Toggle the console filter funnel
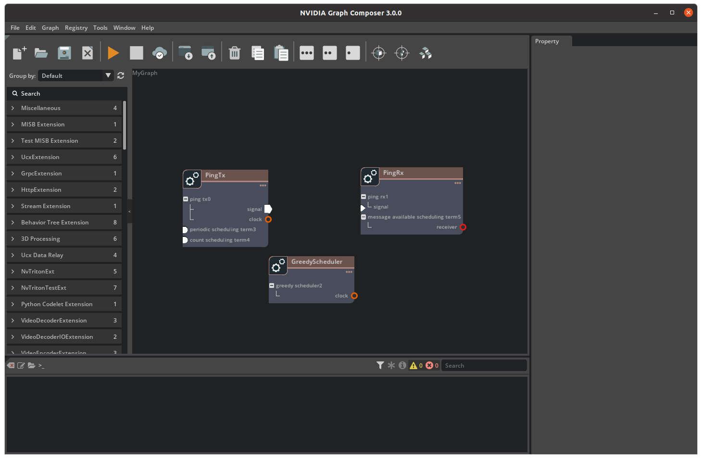Image resolution: width=702 pixels, height=459 pixels. [380, 365]
